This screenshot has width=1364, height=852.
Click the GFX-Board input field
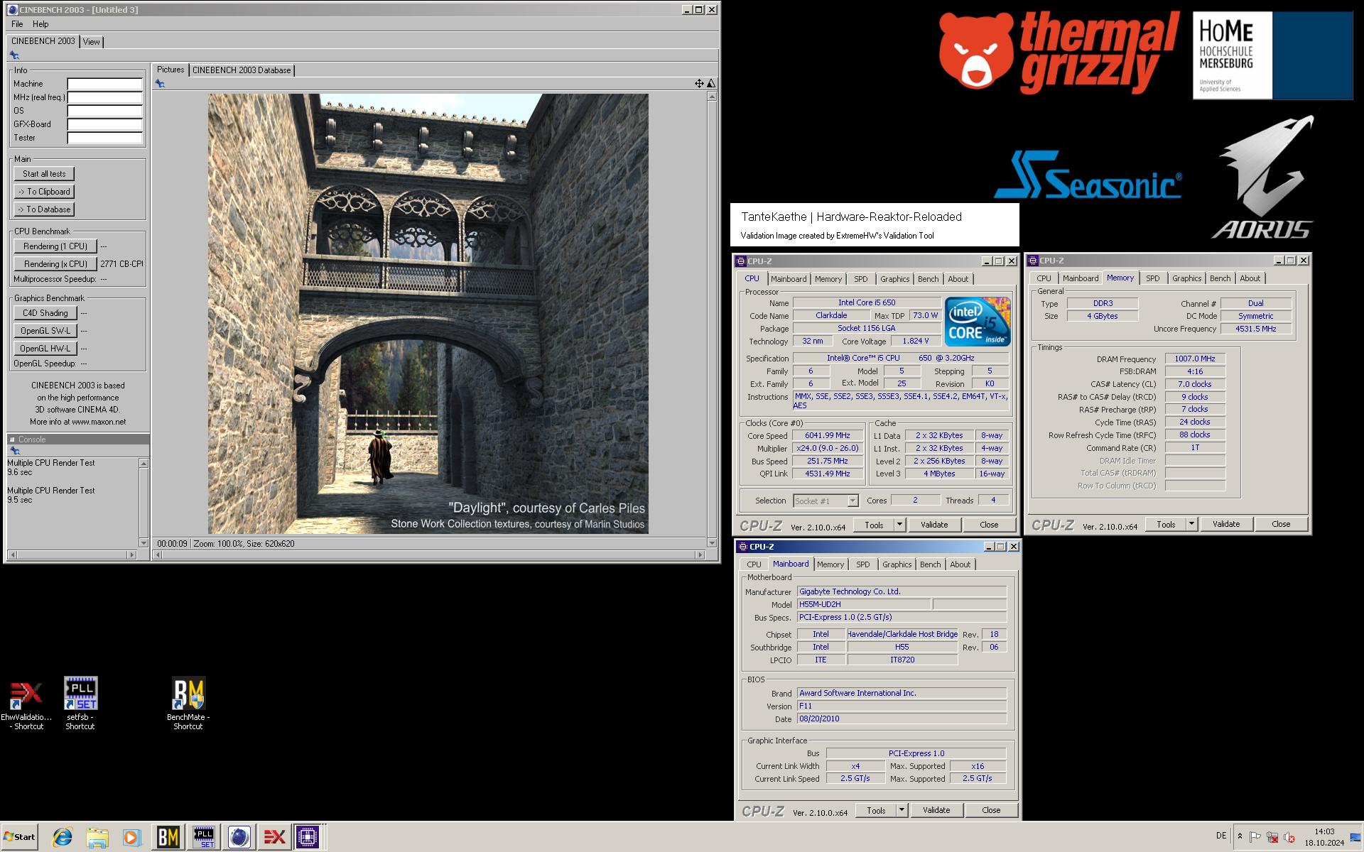pos(105,124)
